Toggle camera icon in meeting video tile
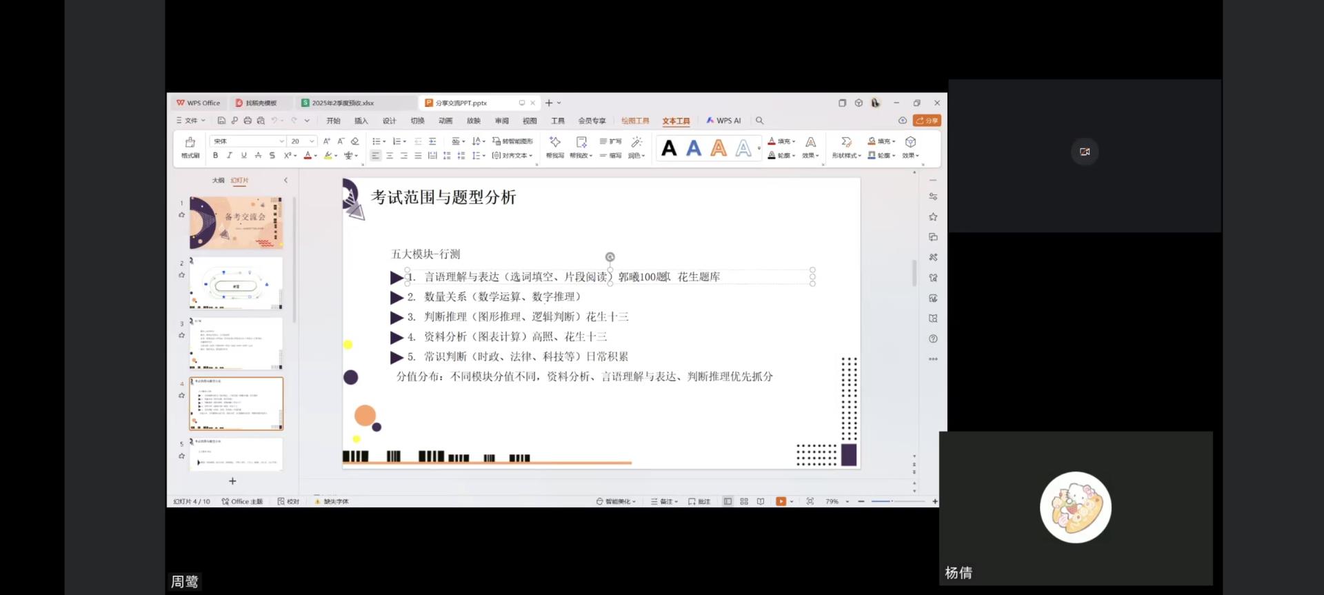This screenshot has height=595, width=1324. (x=1085, y=152)
